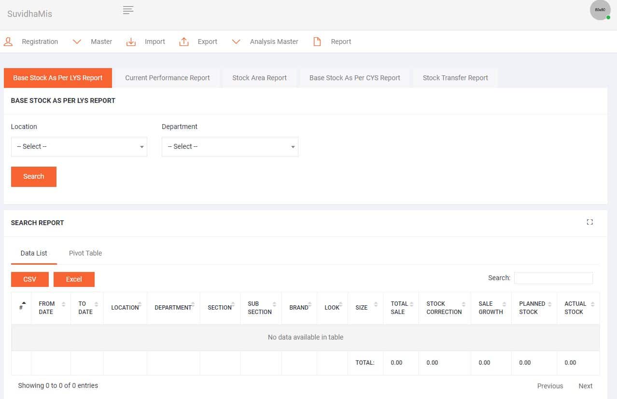Image resolution: width=617 pixels, height=399 pixels.
Task: Click the Registration person icon
Action: [x=8, y=42]
